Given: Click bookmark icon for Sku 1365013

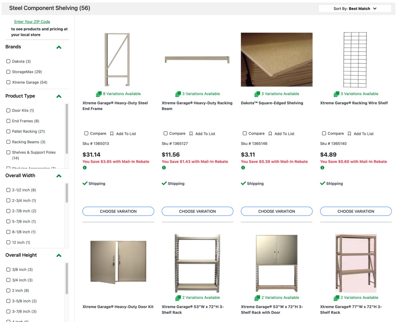Looking at the screenshot, I should click(x=112, y=134).
